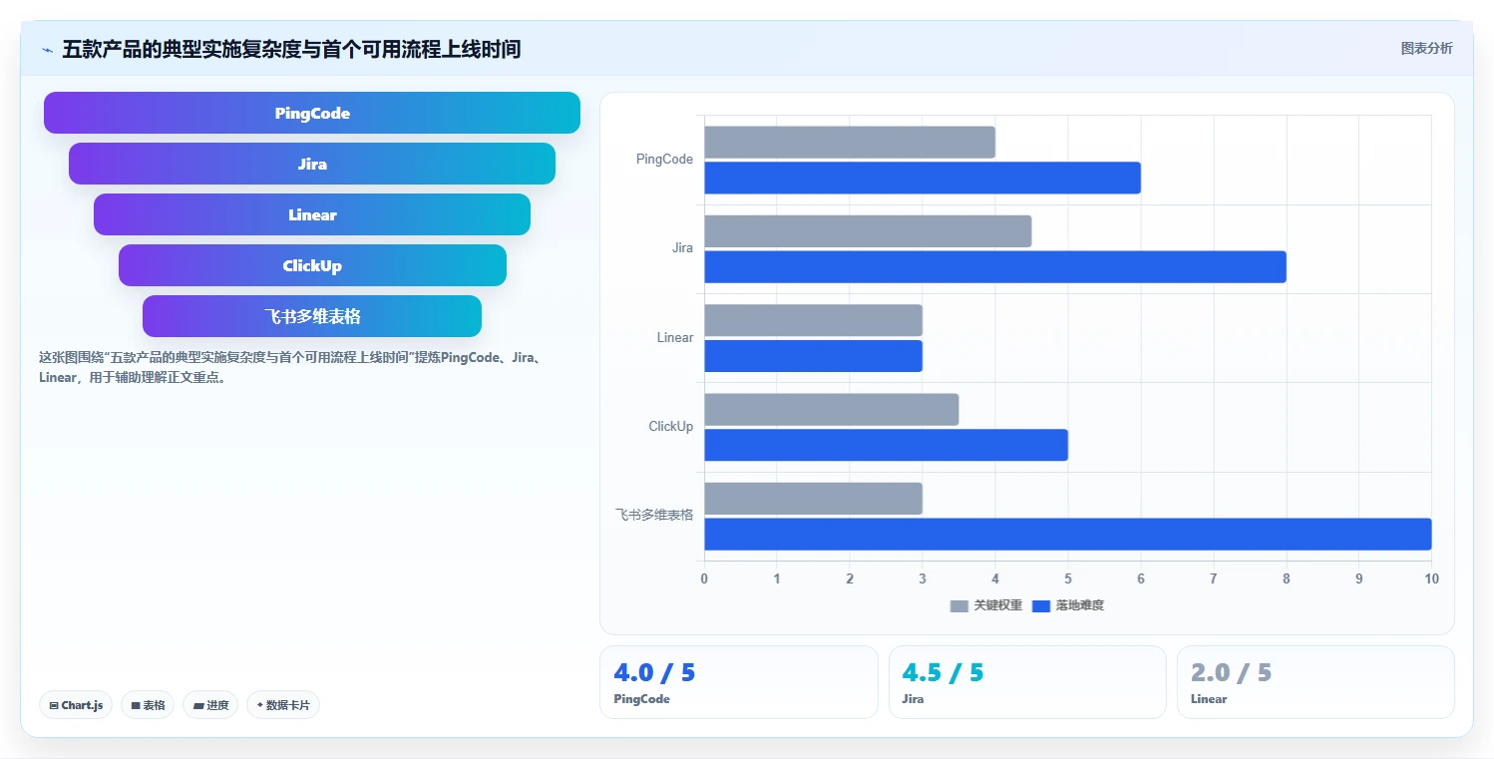
Task: Click the title 五款产品的典型实施复杂度与首个可用流程上线时间
Action: (x=291, y=49)
